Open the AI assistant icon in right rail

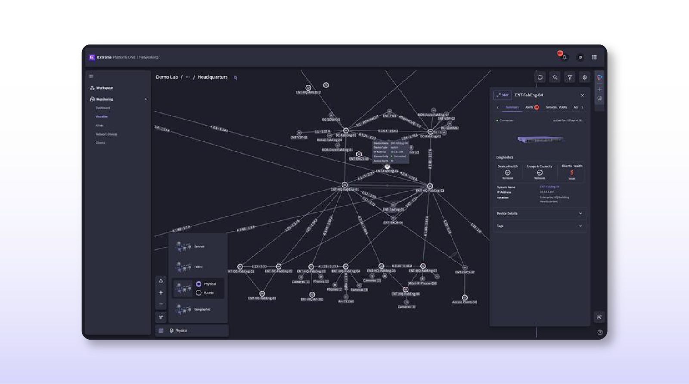tap(599, 77)
